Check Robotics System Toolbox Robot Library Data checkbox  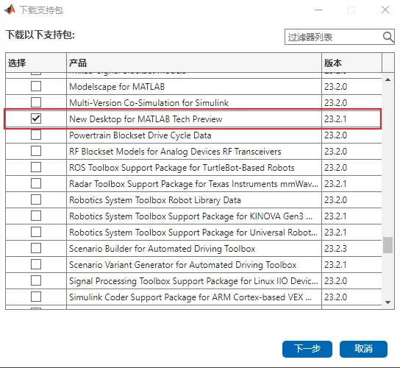(36, 199)
